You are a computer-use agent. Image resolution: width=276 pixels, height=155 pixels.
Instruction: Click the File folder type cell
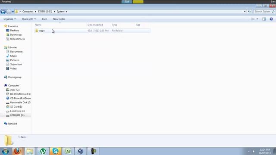117,31
